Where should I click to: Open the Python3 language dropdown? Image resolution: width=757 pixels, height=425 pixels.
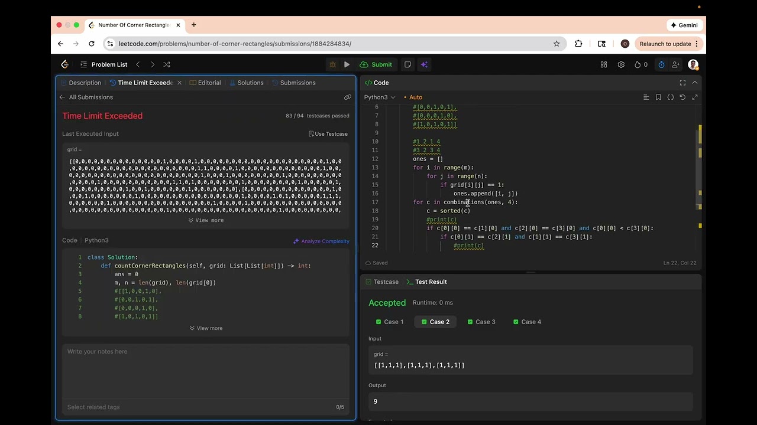click(380, 97)
